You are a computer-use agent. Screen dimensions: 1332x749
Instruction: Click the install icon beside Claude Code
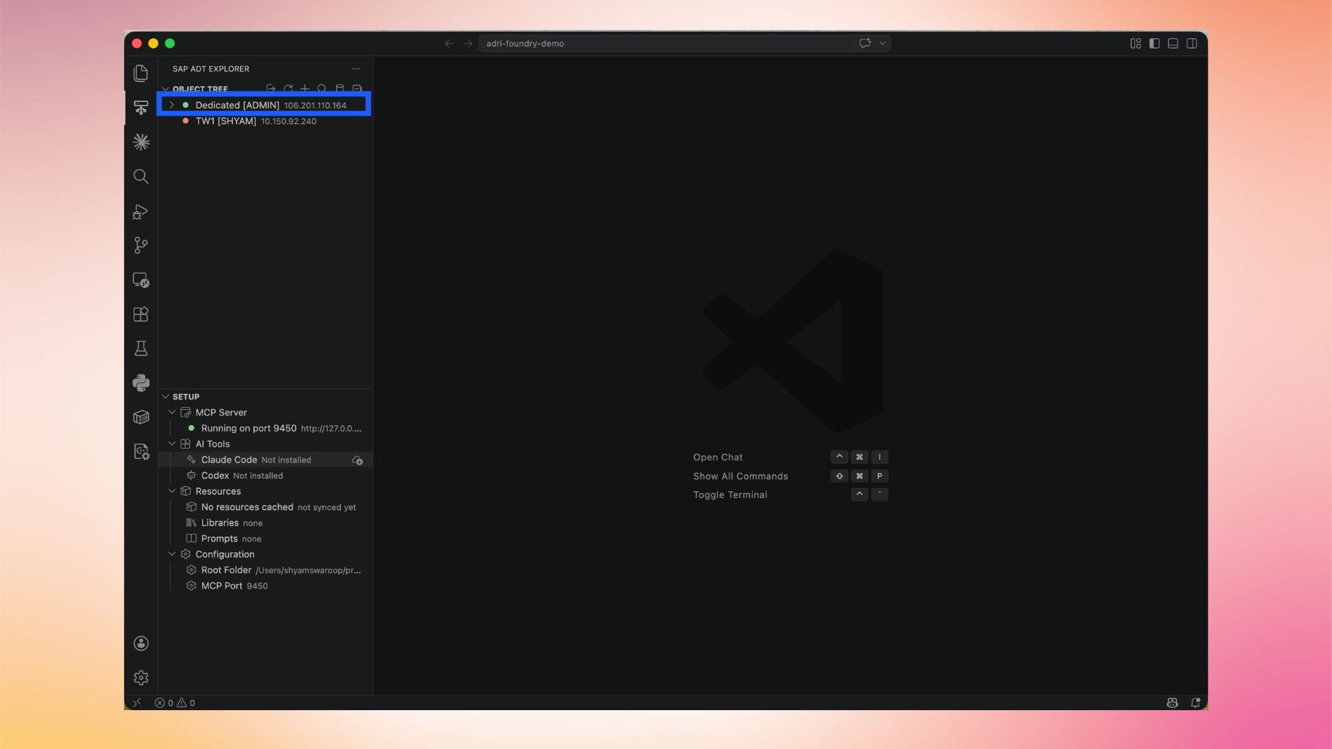point(357,460)
